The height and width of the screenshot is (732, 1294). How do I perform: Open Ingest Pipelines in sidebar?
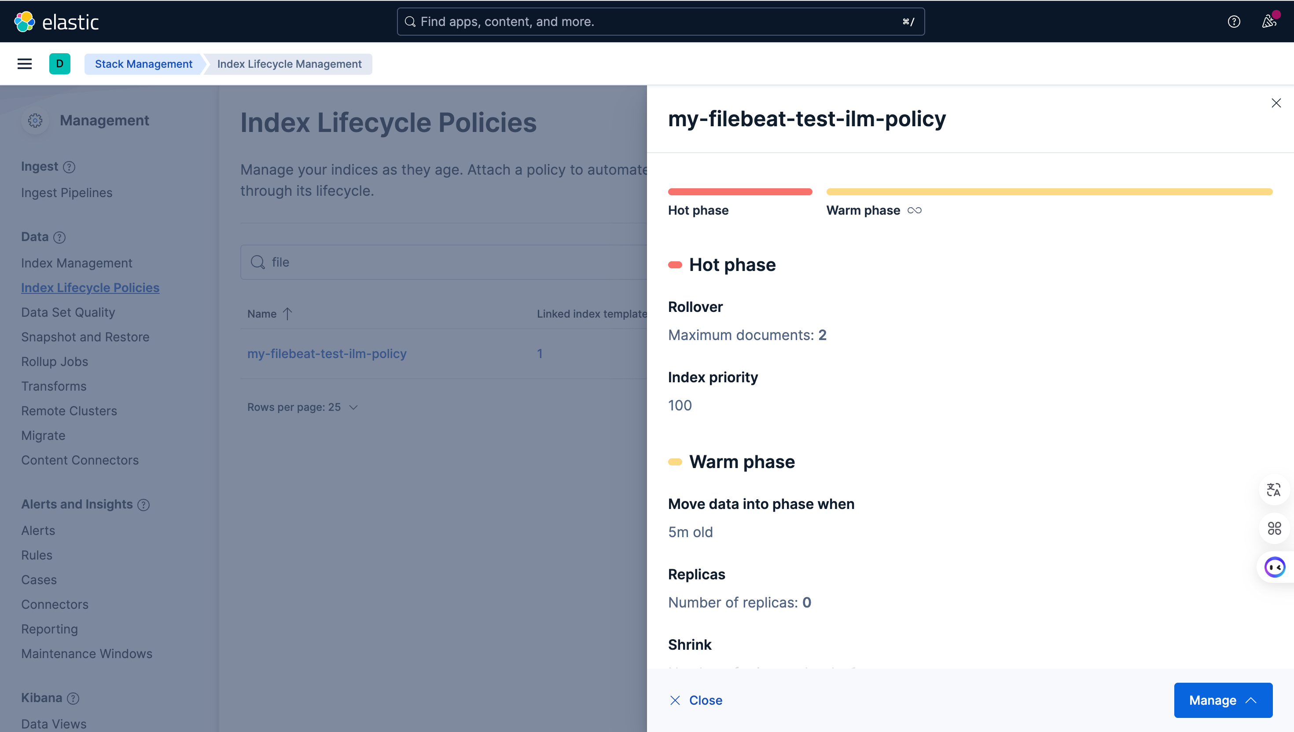(67, 193)
